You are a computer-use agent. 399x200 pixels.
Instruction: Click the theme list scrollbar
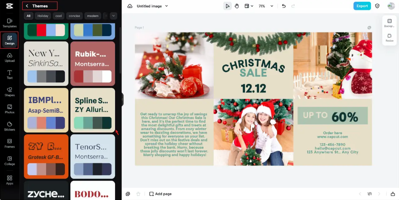pyautogui.click(x=120, y=51)
